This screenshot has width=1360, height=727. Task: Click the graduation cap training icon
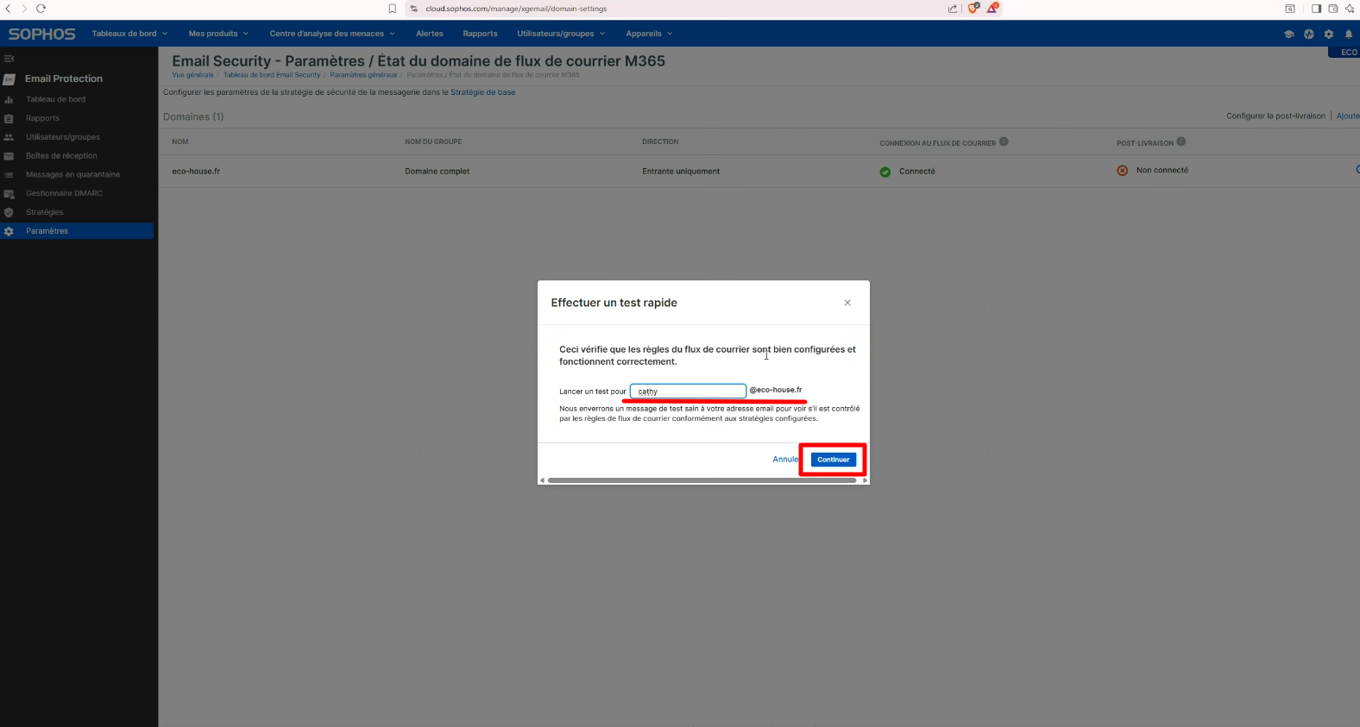(1289, 34)
